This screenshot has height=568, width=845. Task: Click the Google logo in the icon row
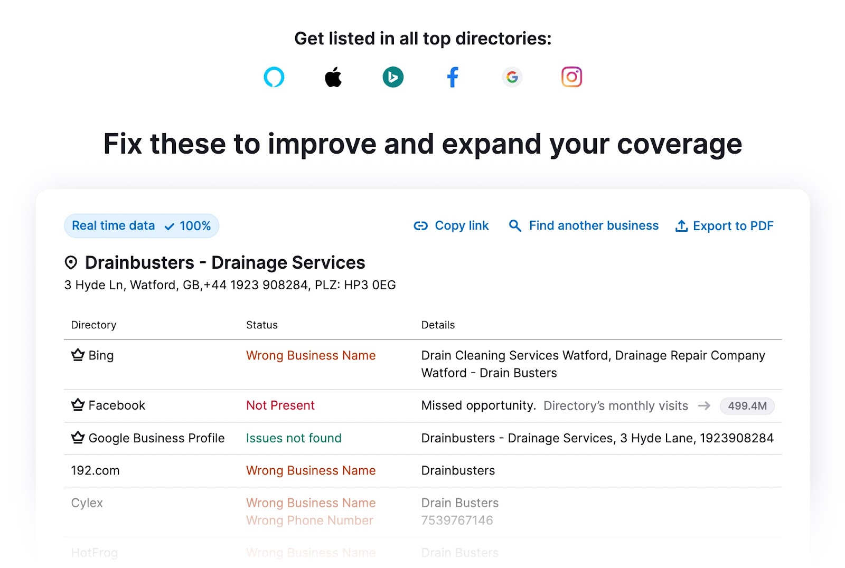(x=512, y=77)
